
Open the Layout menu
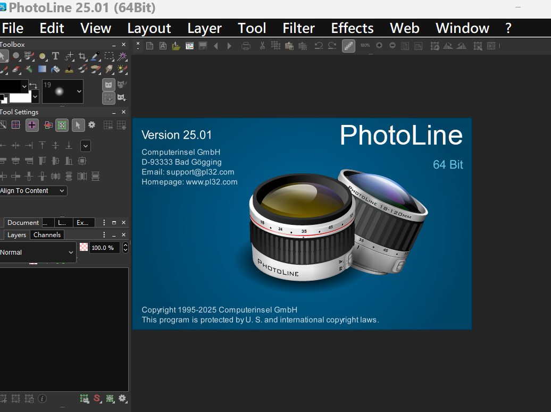click(149, 28)
